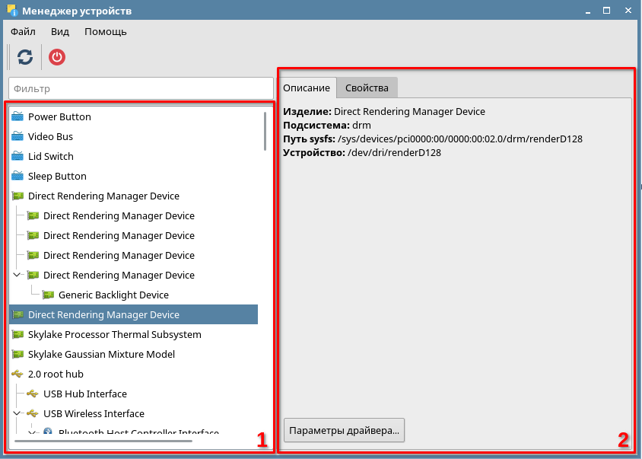Select Skylake Processor Thermal Subsystem entry
Screen dimensions: 642x459
click(114, 334)
